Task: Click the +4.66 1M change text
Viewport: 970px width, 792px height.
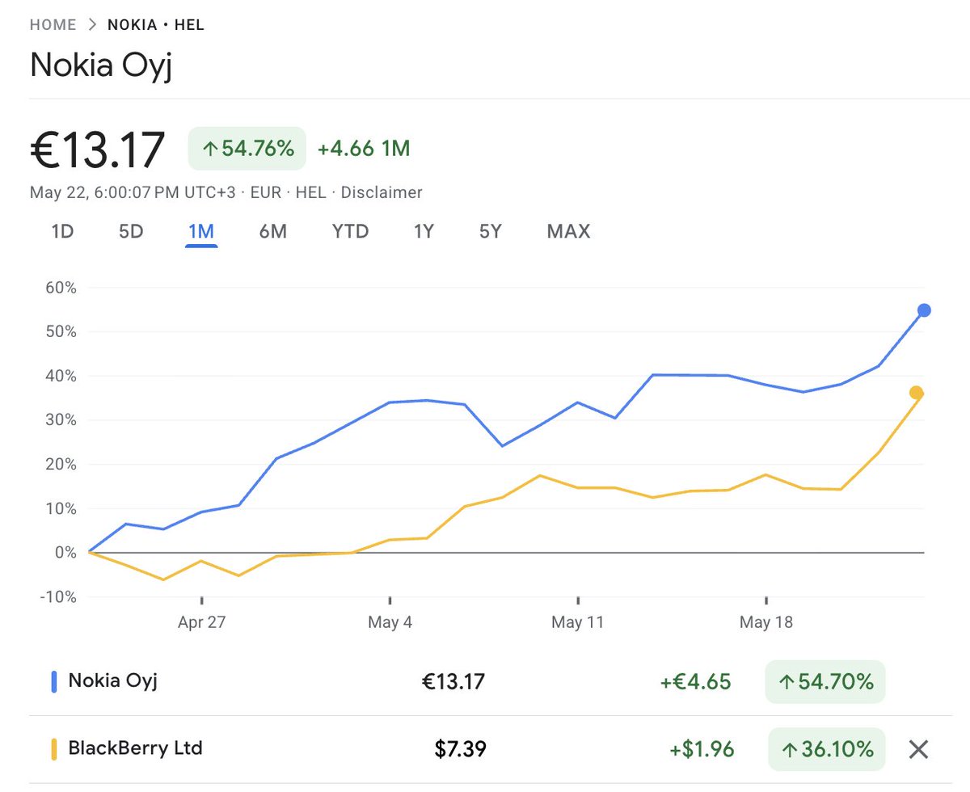Action: [364, 149]
